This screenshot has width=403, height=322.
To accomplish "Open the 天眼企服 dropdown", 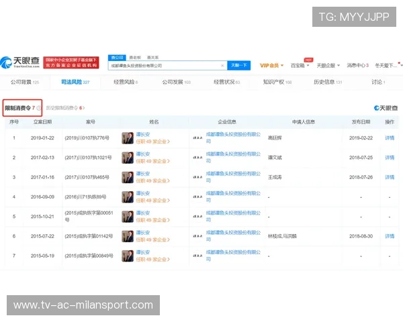I will [x=328, y=66].
